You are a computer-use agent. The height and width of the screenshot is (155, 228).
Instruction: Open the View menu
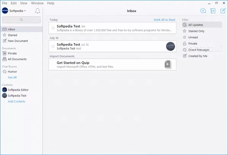point(24,3)
